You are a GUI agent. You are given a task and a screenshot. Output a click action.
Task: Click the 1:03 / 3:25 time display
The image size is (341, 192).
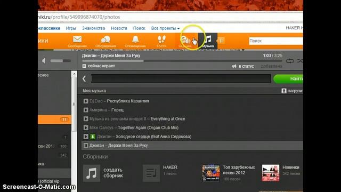pyautogui.click(x=272, y=55)
